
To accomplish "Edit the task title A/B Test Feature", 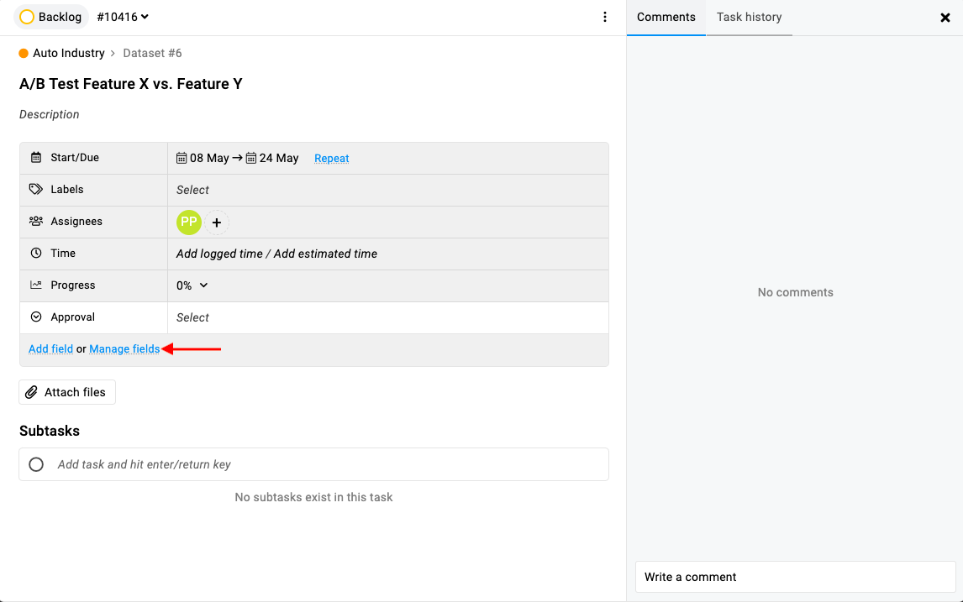I will click(x=131, y=84).
